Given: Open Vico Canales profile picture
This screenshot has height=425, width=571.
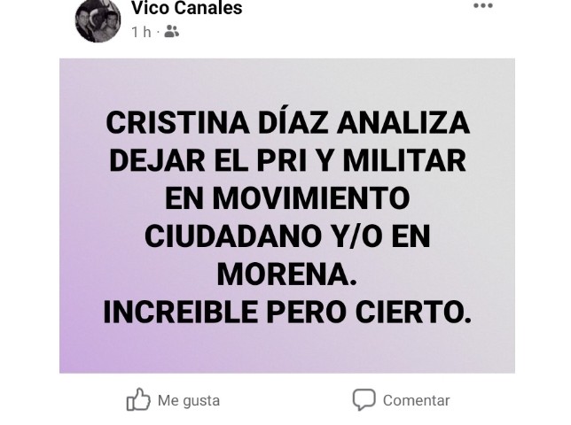Looking at the screenshot, I should (x=98, y=19).
